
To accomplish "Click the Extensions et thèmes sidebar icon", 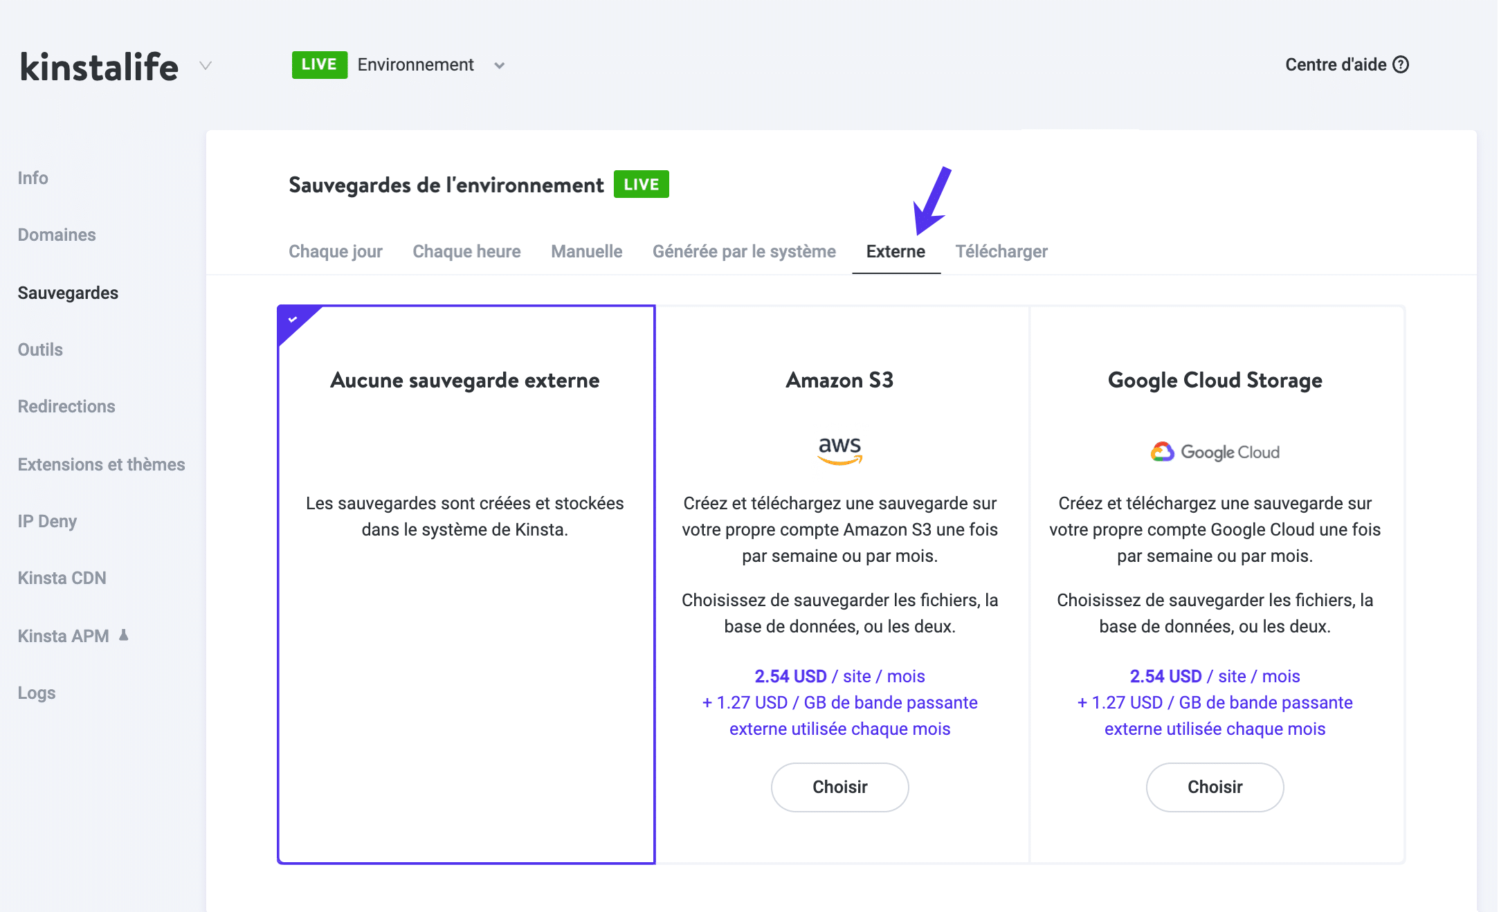I will 100,464.
